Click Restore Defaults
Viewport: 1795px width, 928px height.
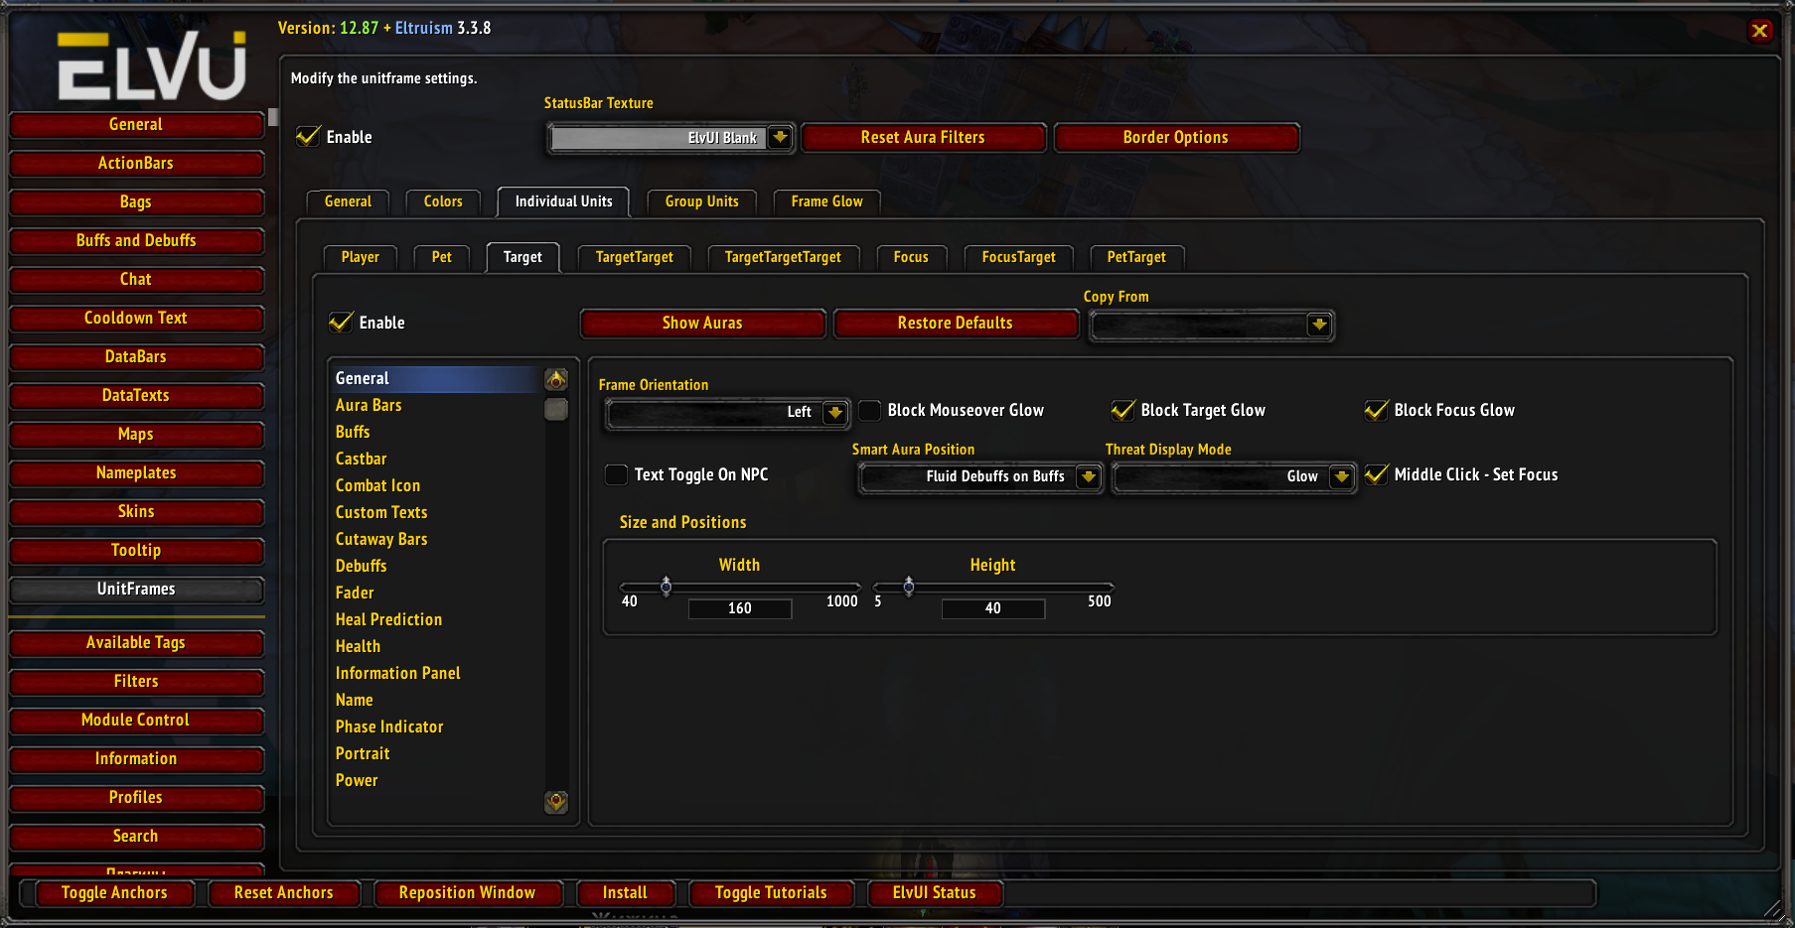[x=956, y=323]
